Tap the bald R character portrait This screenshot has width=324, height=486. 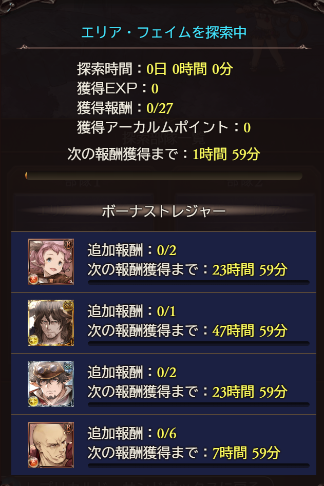click(51, 445)
